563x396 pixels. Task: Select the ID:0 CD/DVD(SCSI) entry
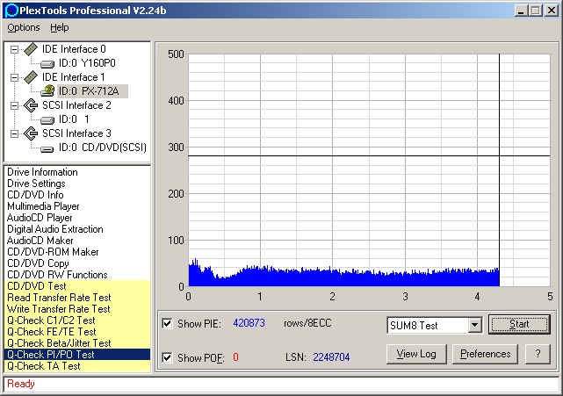click(103, 148)
